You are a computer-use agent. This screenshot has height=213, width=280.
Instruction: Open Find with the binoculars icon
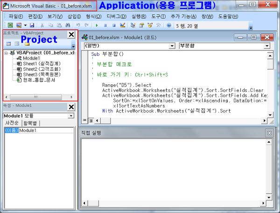tap(68, 25)
